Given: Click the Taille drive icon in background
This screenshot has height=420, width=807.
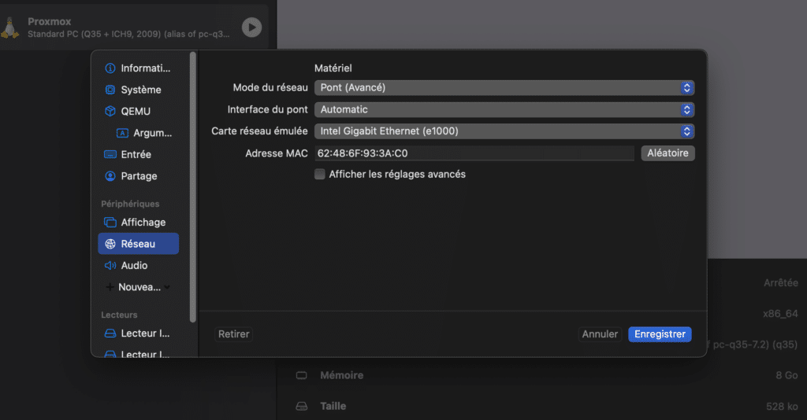Looking at the screenshot, I should coord(302,406).
